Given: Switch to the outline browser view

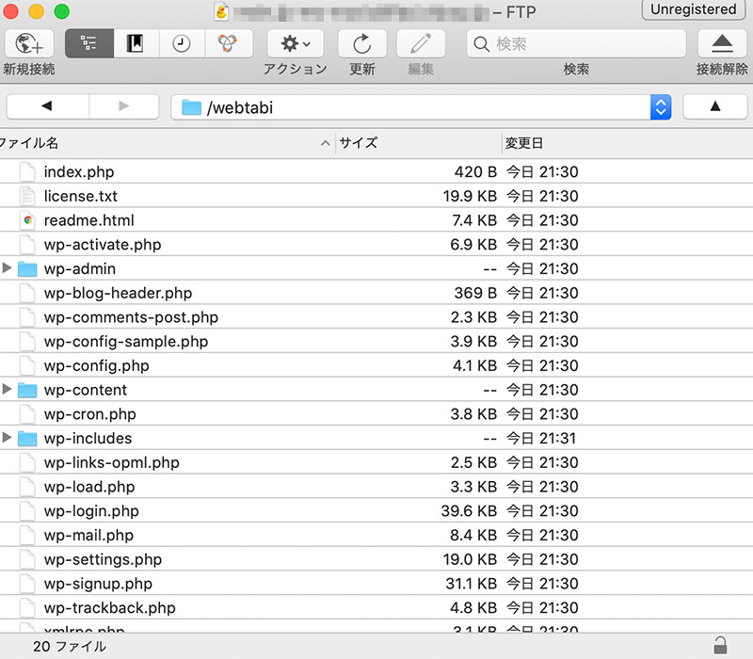Looking at the screenshot, I should click(89, 43).
